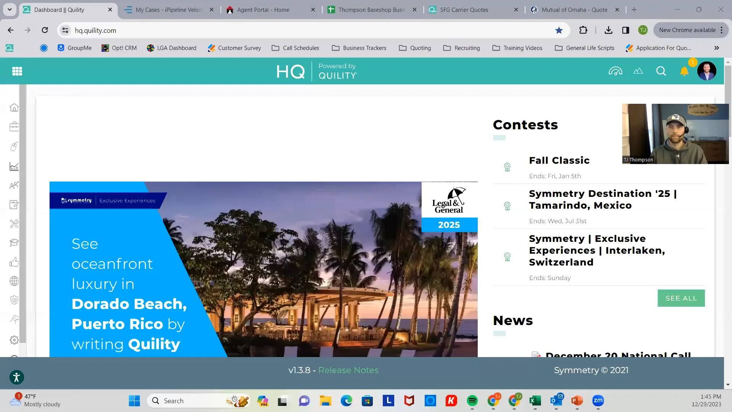
Task: Open the accessibility widget button
Action: [17, 377]
